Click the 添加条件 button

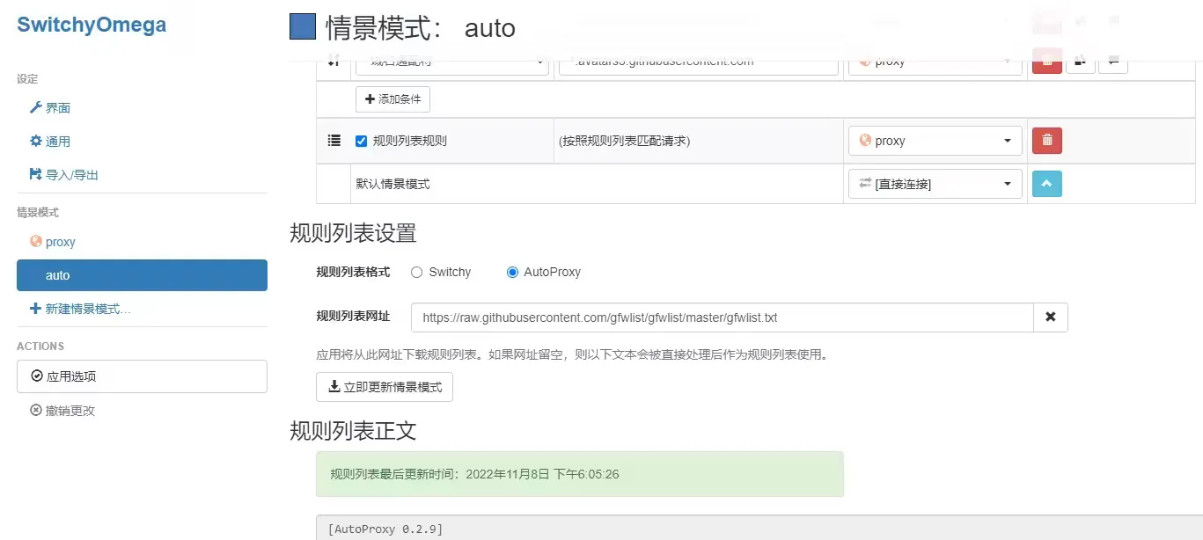[392, 99]
